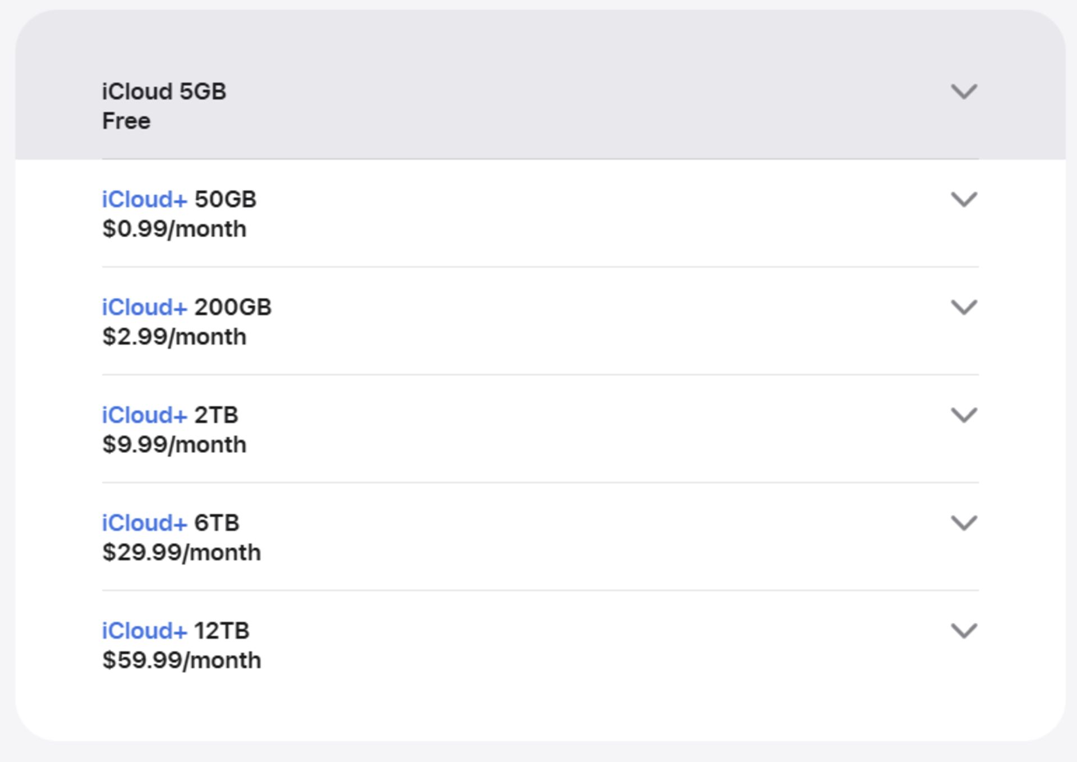The image size is (1077, 762).
Task: Click the 50GB storage label
Action: (x=225, y=199)
